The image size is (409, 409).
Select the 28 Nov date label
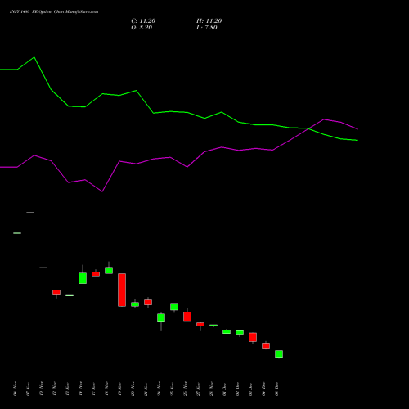(211, 389)
